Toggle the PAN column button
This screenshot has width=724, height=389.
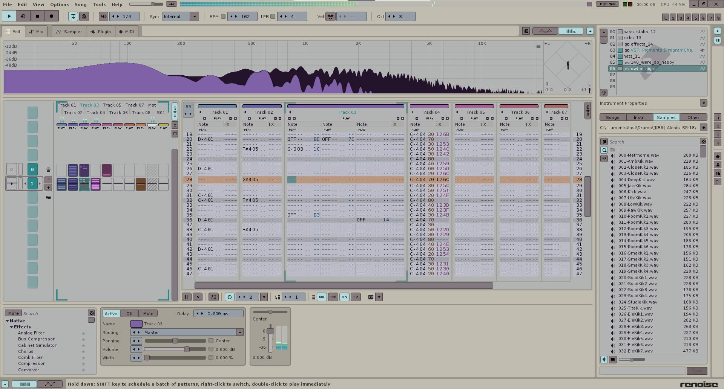point(333,297)
